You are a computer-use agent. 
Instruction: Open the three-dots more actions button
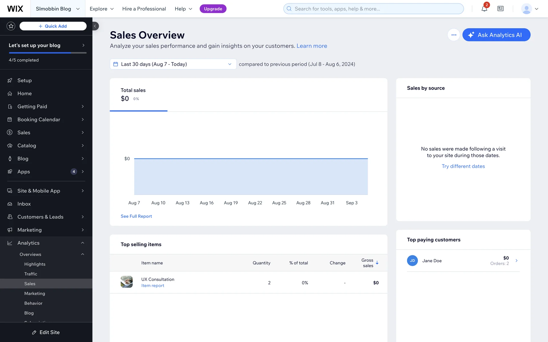(454, 35)
